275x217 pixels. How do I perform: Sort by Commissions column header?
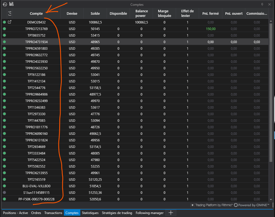pos(257,13)
